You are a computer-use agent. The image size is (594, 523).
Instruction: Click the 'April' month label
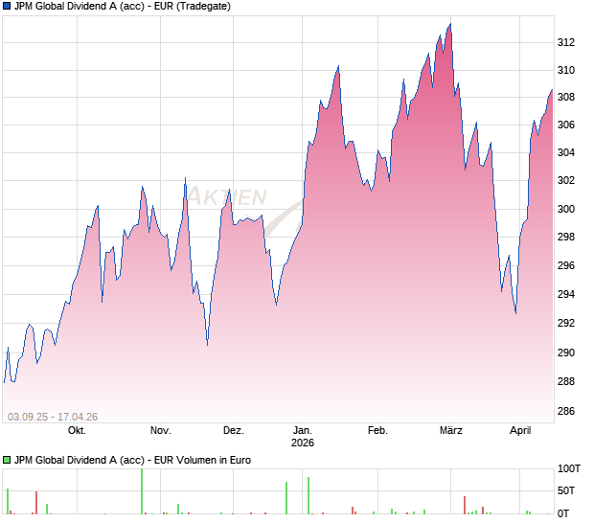tap(520, 431)
